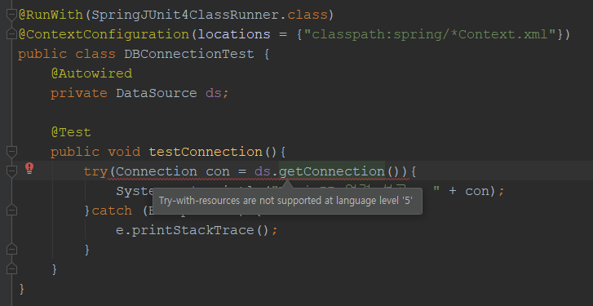The width and height of the screenshot is (593, 306).
Task: Click the try-with-resources error tooltip
Action: pyautogui.click(x=287, y=201)
